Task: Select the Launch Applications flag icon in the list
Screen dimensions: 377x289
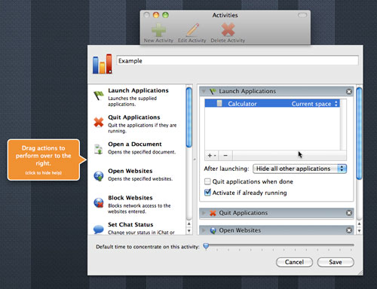Action: coord(99,95)
